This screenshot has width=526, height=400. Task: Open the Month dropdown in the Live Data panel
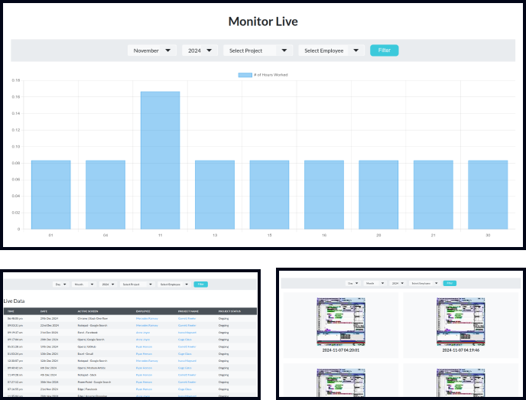84,285
